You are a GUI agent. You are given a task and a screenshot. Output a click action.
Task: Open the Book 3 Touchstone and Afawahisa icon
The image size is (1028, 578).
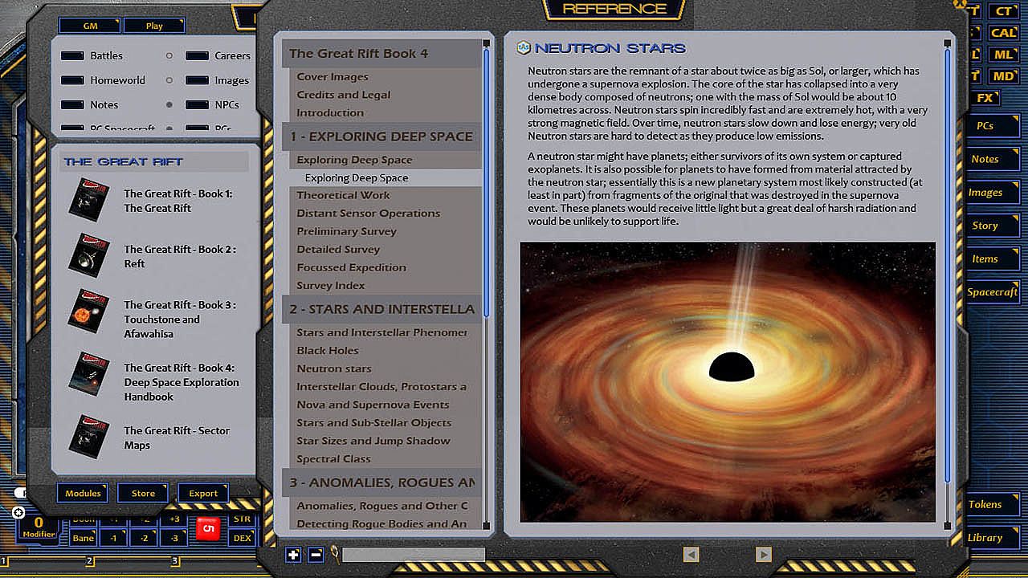point(88,311)
